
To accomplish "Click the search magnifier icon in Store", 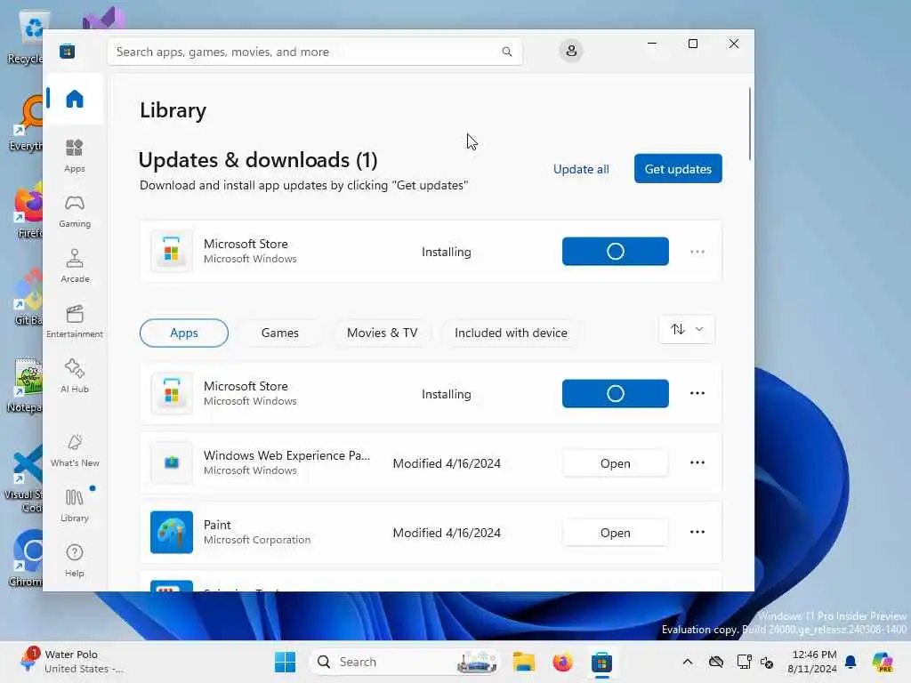I will 506,52.
